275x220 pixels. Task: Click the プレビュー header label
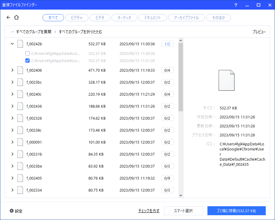(259, 32)
